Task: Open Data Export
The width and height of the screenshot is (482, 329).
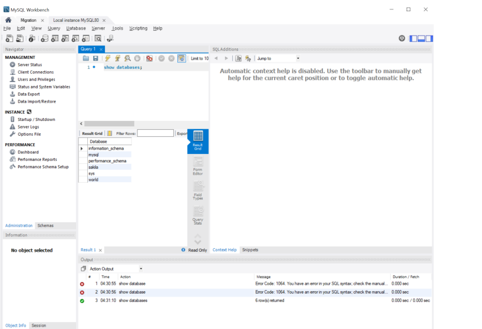Action: (29, 94)
